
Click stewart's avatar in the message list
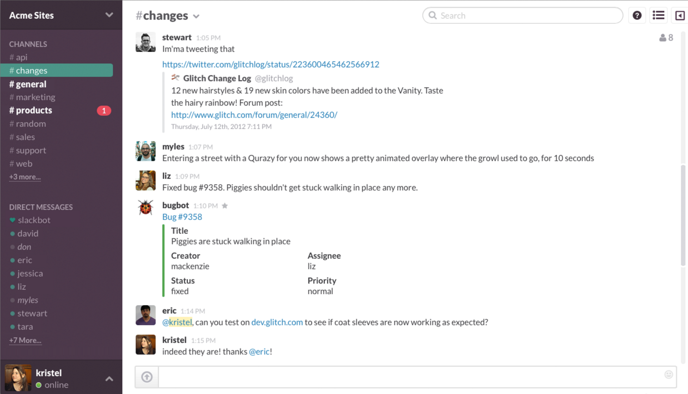pyautogui.click(x=145, y=42)
